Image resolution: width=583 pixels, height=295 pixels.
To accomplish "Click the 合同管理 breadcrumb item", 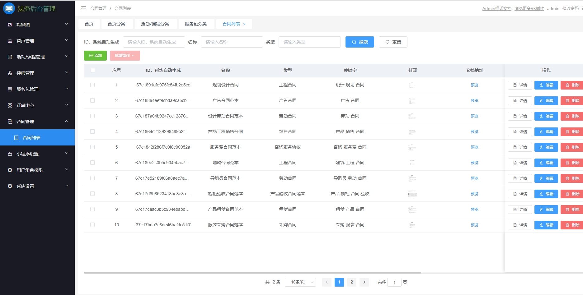I will point(98,8).
